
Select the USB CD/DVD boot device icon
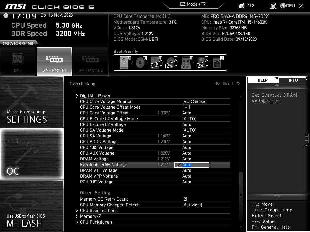(171, 62)
